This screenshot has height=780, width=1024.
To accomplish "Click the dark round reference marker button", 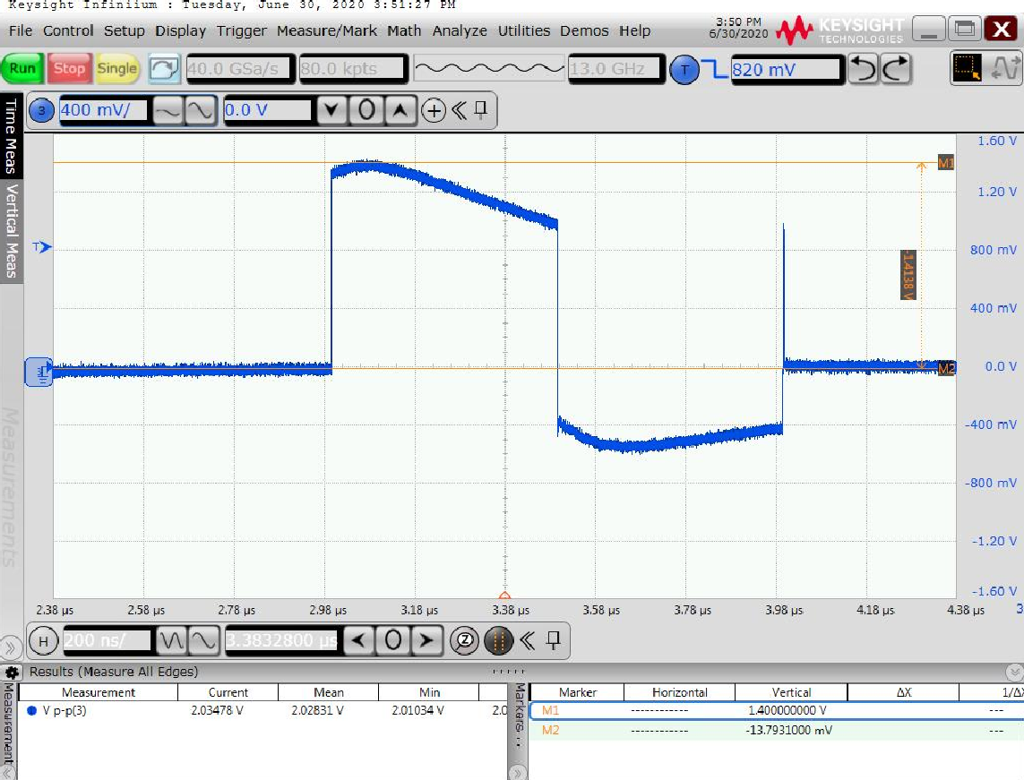I will tap(498, 641).
